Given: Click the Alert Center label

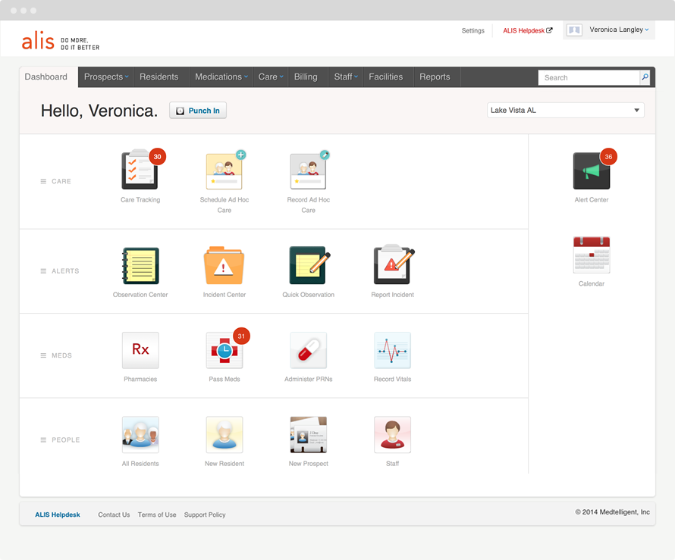Looking at the screenshot, I should [592, 199].
